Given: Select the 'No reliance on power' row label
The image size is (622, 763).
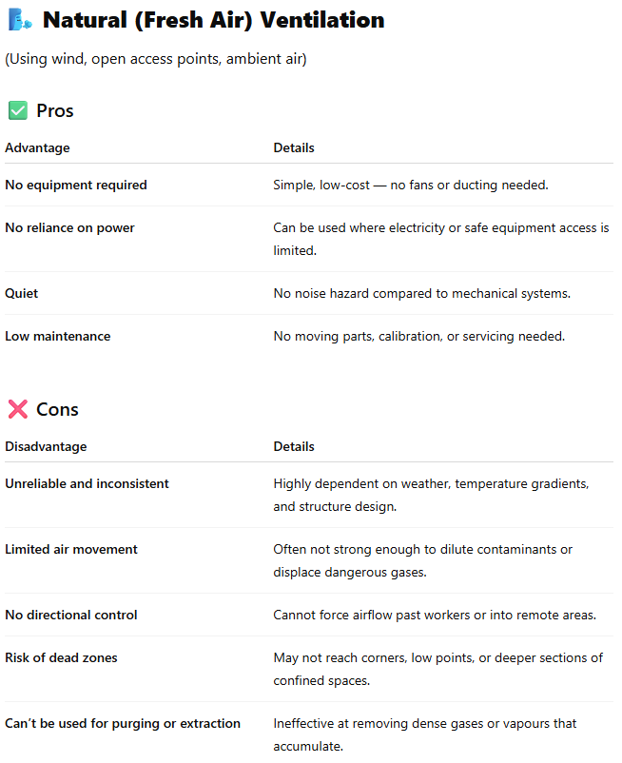Looking at the screenshot, I should (69, 227).
